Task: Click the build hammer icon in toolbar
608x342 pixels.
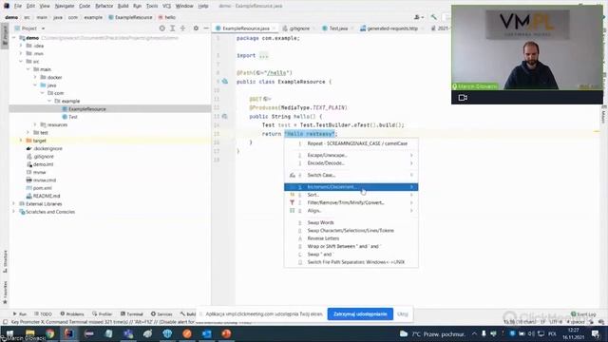Action: click(x=433, y=17)
